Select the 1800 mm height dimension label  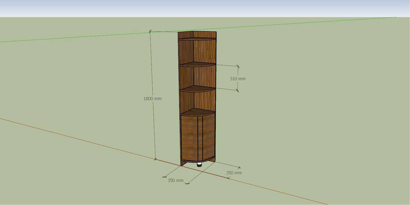point(152,99)
